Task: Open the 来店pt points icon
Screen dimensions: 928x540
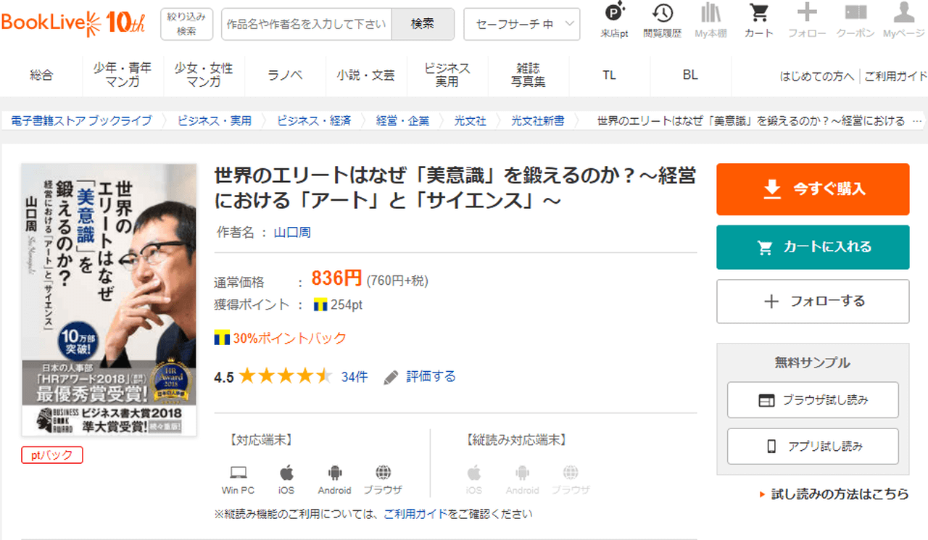Action: (x=614, y=20)
